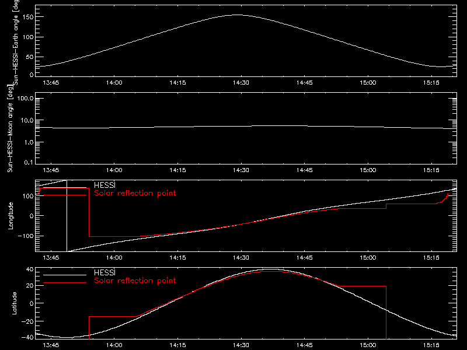Image resolution: width=467 pixels, height=350 pixels.
Task: Click the -100 tick on Longitude axis
Action: pyautogui.click(x=26, y=236)
